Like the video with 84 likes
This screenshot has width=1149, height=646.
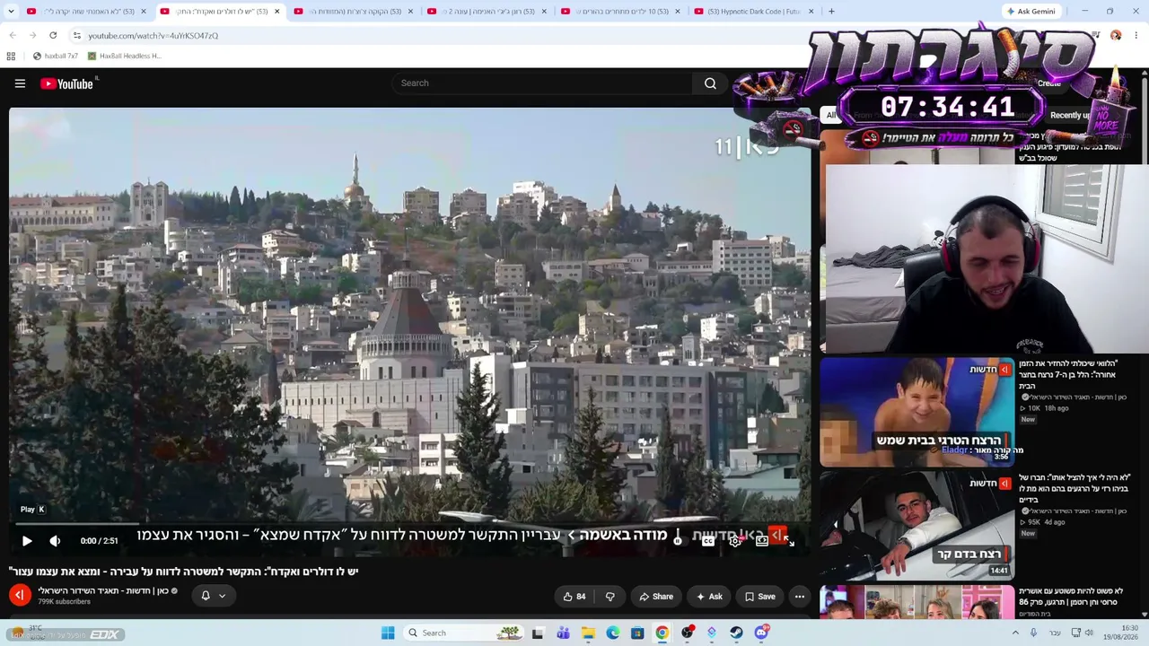[574, 597]
